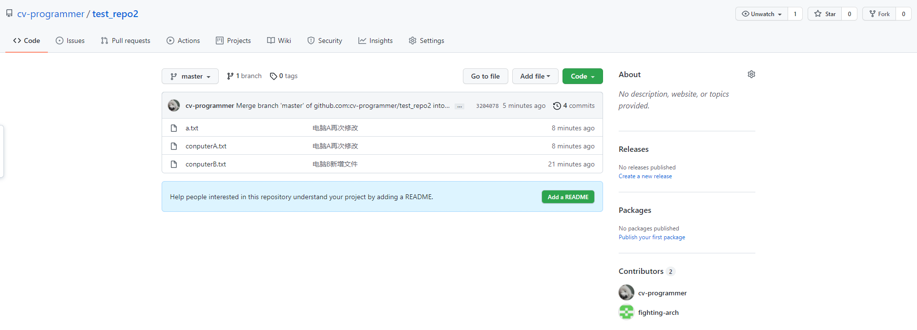Open the Pull requests tab

point(125,41)
